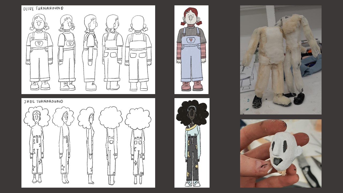Image resolution: width=343 pixels, height=193 pixels.
Task: Click the colored Olive character illustration
Action: pyautogui.click(x=191, y=50)
